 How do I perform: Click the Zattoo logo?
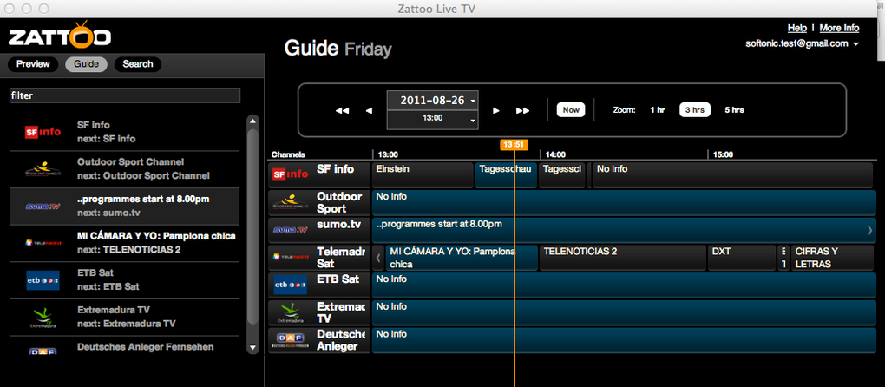pos(59,35)
